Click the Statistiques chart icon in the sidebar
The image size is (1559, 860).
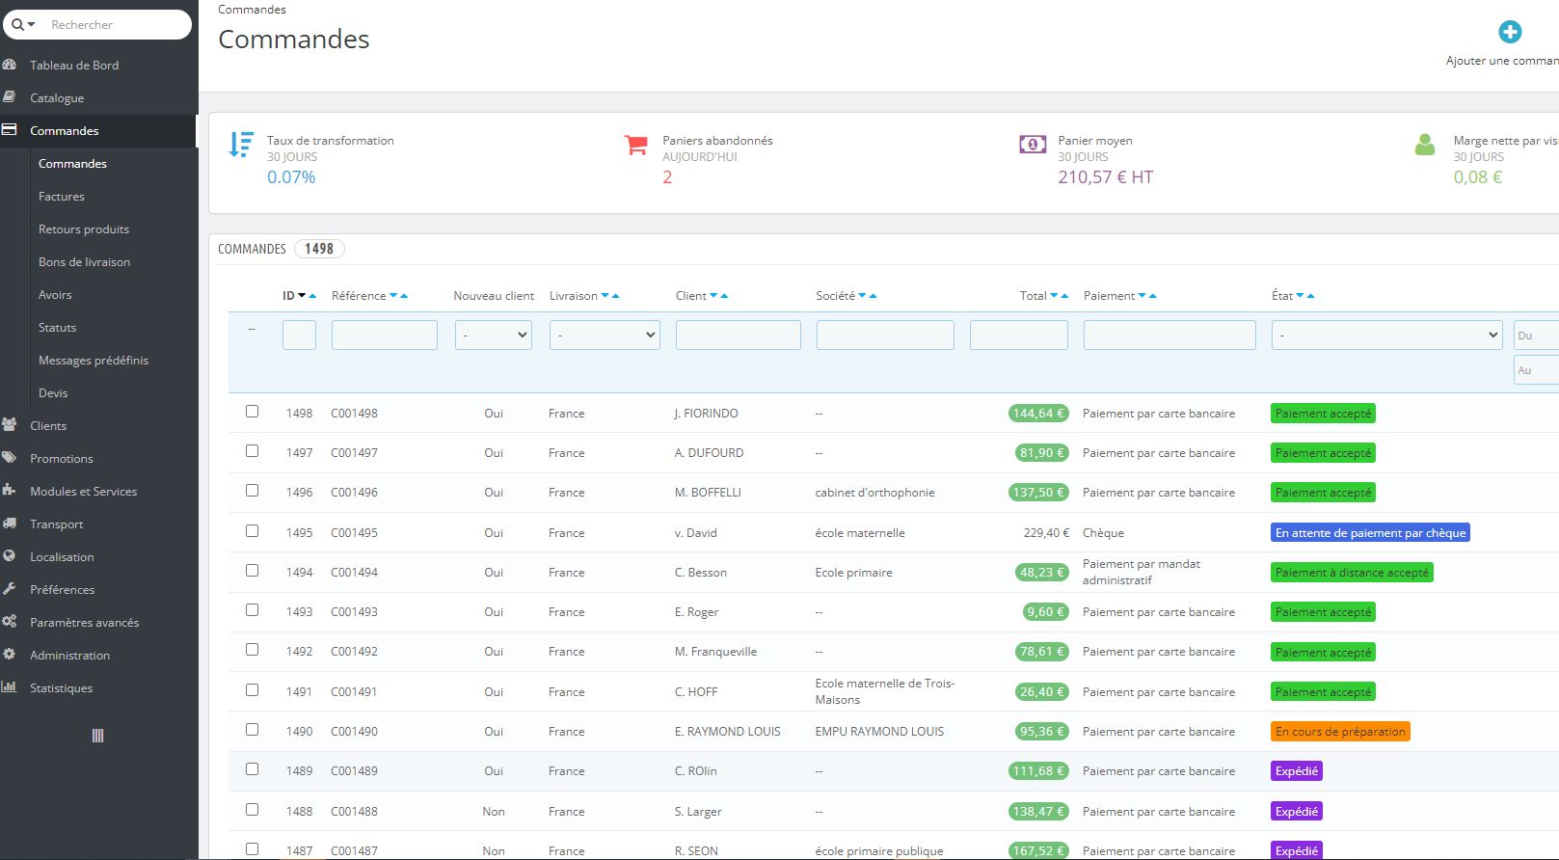tap(10, 687)
